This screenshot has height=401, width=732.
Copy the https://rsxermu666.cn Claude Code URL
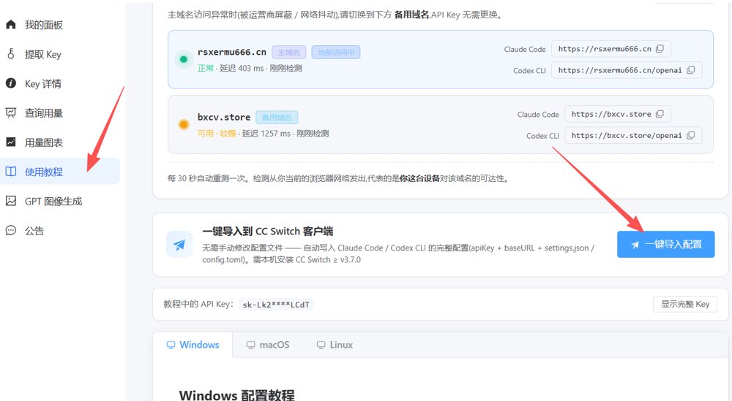coord(660,49)
